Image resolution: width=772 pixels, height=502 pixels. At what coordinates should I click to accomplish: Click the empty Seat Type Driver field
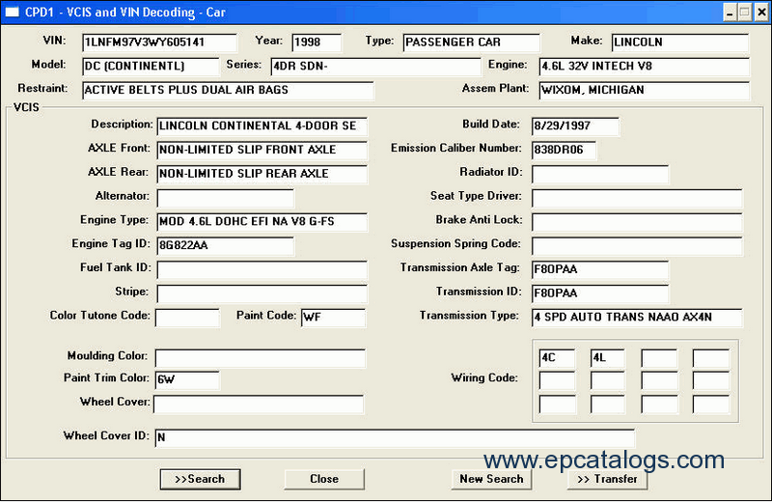637,198
